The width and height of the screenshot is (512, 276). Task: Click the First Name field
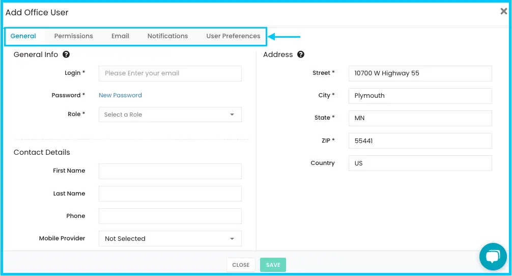tap(170, 171)
